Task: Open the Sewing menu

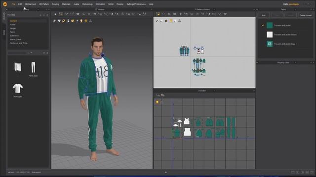Action: (x=55, y=4)
